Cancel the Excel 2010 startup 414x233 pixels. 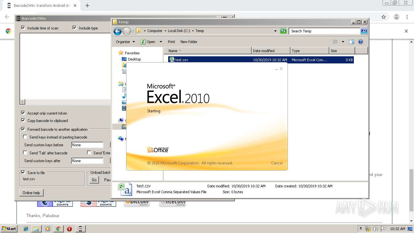277,163
